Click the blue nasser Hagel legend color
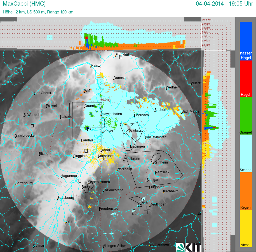 (246, 41)
